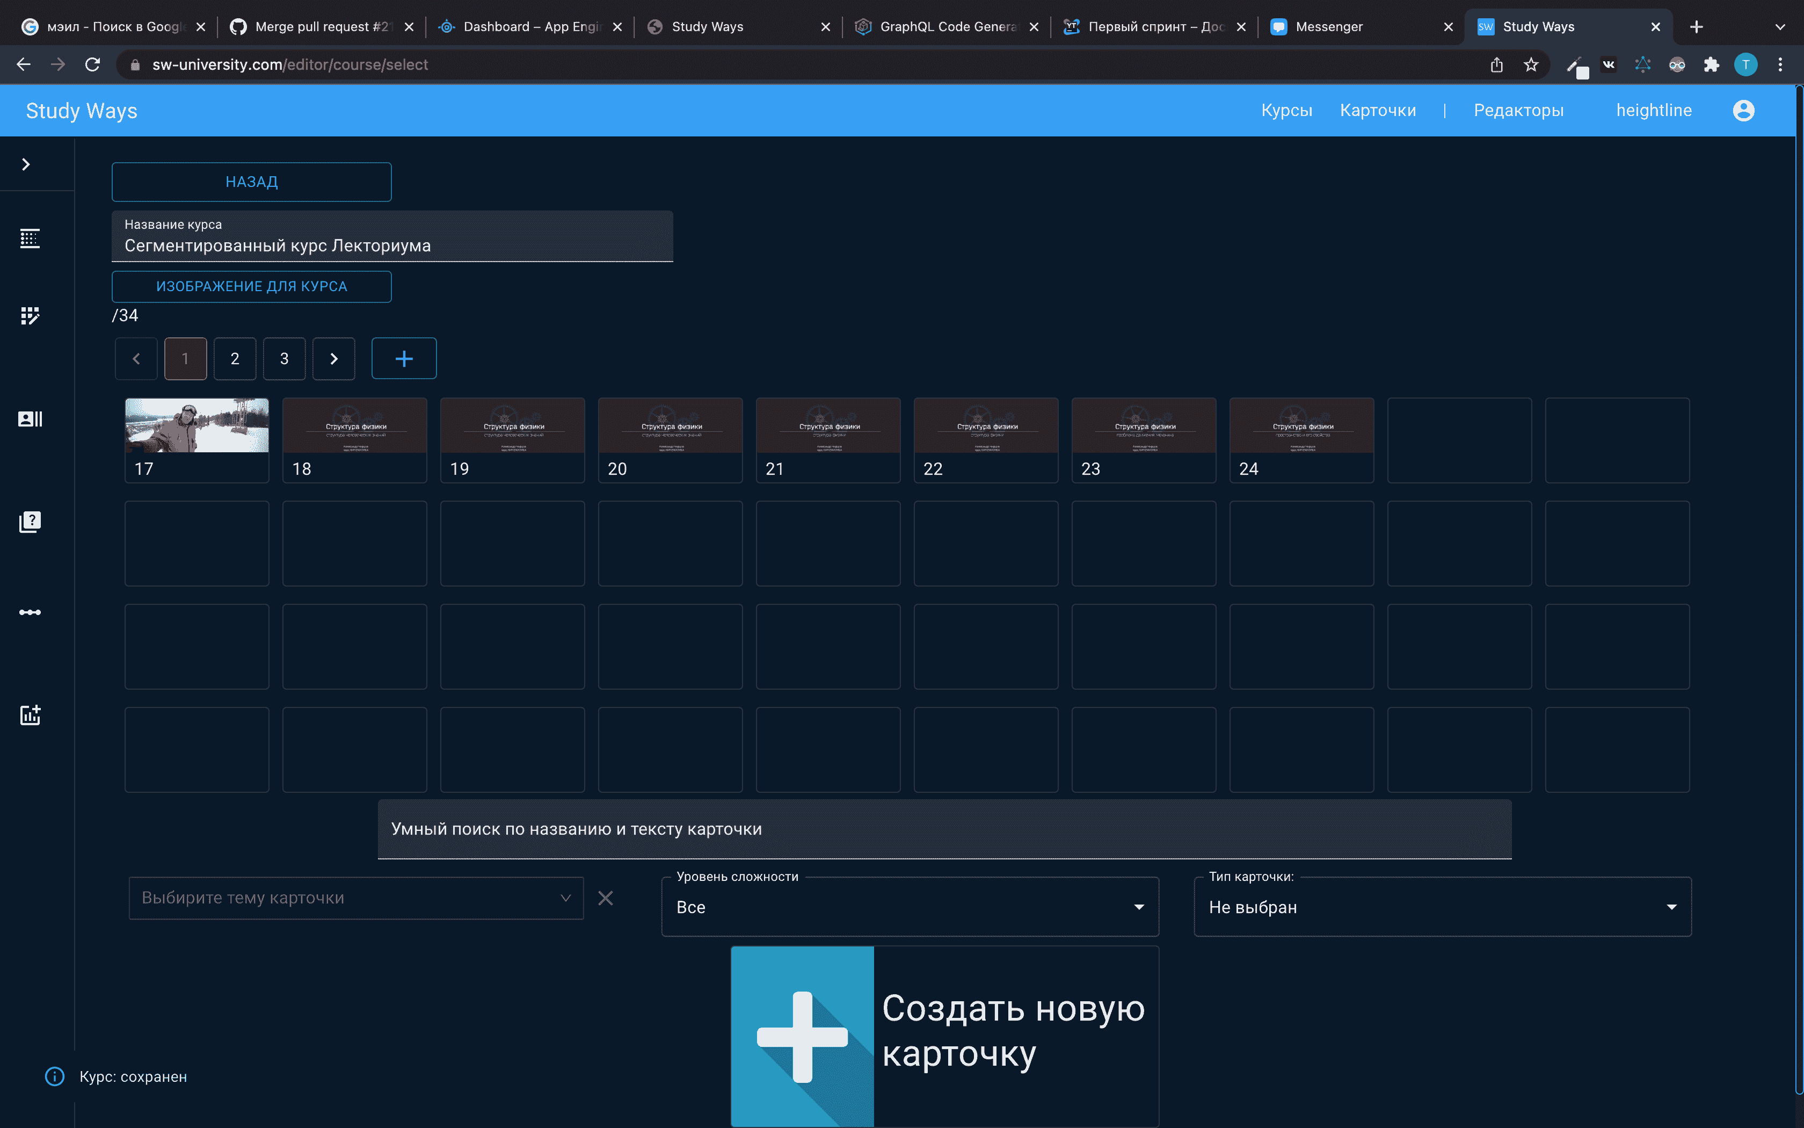
Task: Click the smart card search field
Action: (x=944, y=829)
